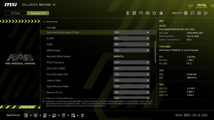Viewport: 214px width, 120px height.
Task: Click 3.324 V system voltage value
Action: coord(190,95)
